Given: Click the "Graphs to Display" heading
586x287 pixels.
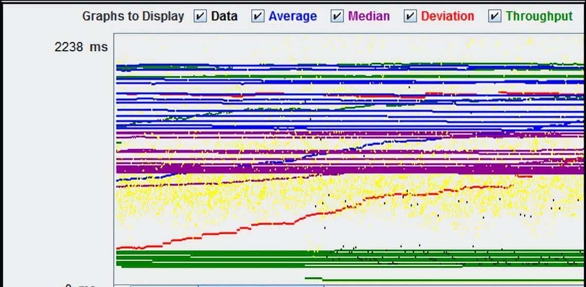Looking at the screenshot, I should [133, 16].
